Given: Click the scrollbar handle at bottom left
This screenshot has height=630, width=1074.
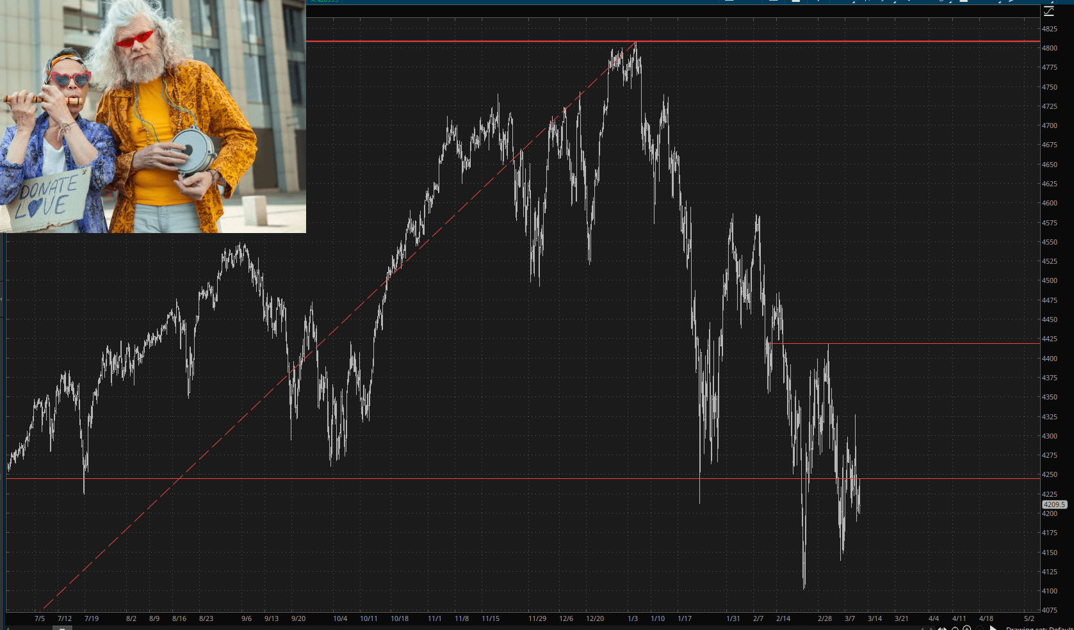Looking at the screenshot, I should click(63, 628).
